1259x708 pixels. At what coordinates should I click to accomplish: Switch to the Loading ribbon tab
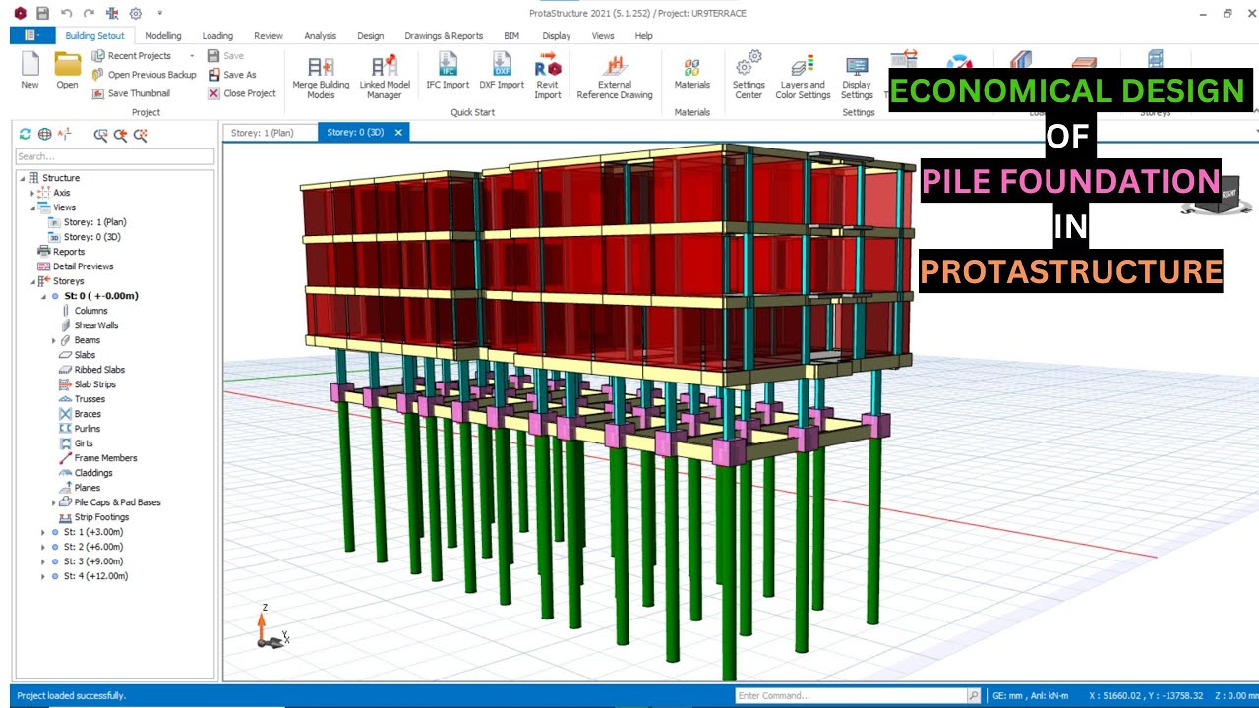click(x=217, y=36)
